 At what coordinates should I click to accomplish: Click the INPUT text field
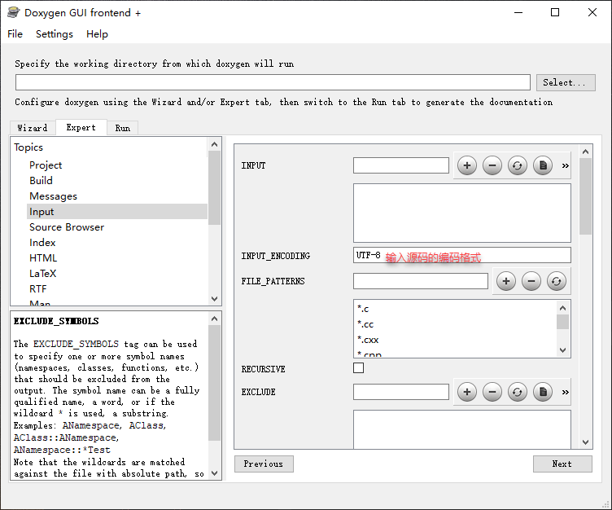click(401, 165)
